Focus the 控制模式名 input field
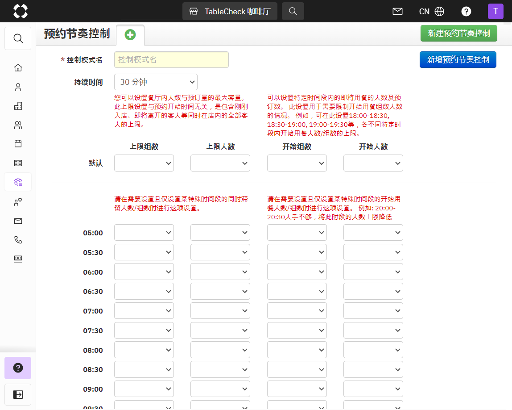 click(171, 59)
